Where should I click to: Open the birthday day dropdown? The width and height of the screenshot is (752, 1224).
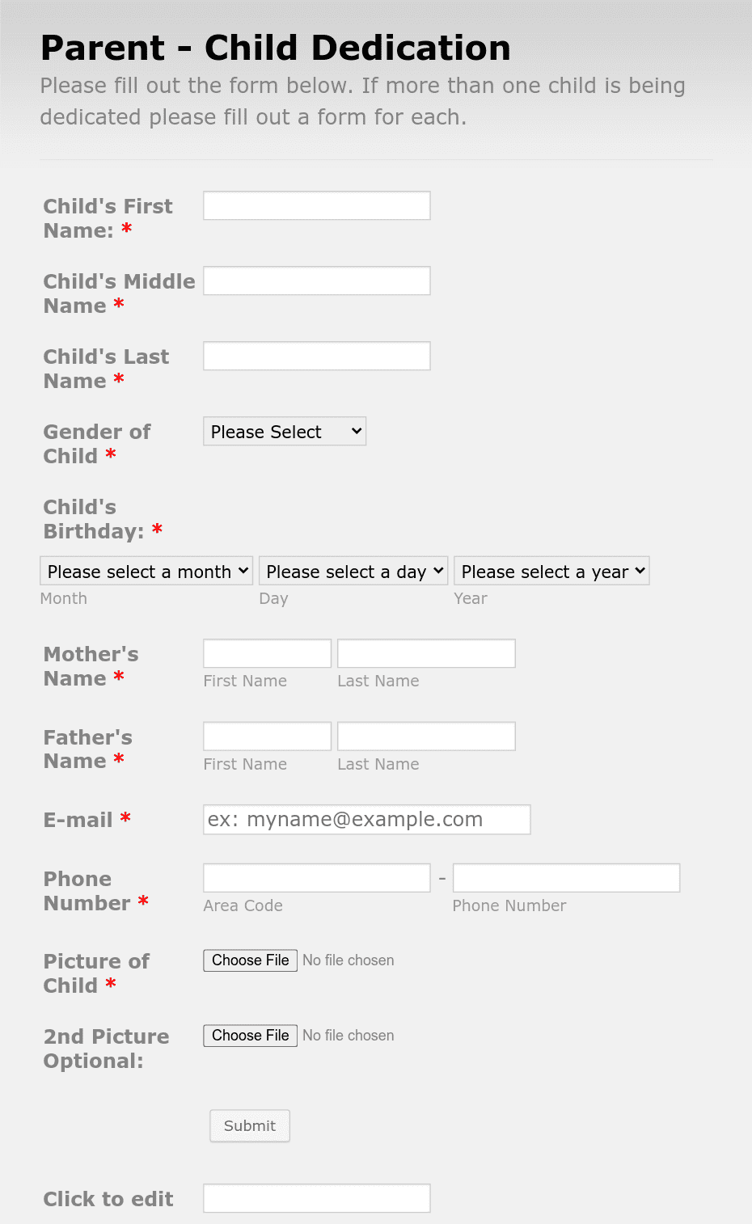click(x=353, y=571)
